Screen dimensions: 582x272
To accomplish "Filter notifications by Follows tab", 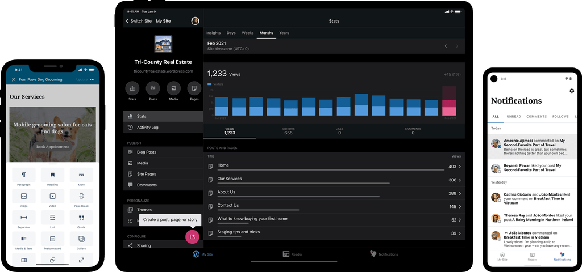I will tap(560, 117).
